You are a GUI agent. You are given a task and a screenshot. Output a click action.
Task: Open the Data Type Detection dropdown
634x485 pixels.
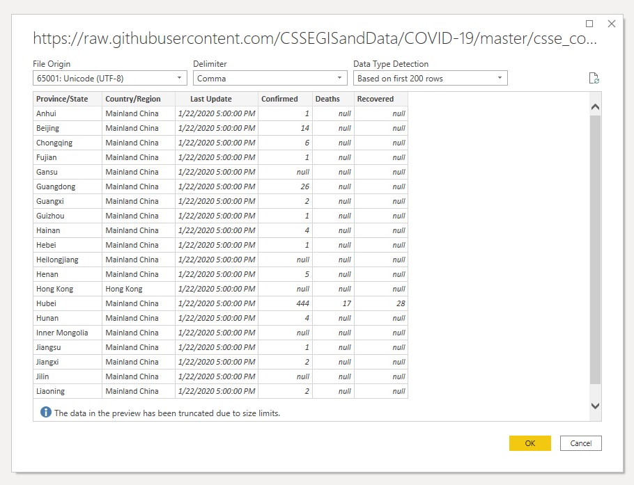tap(431, 78)
